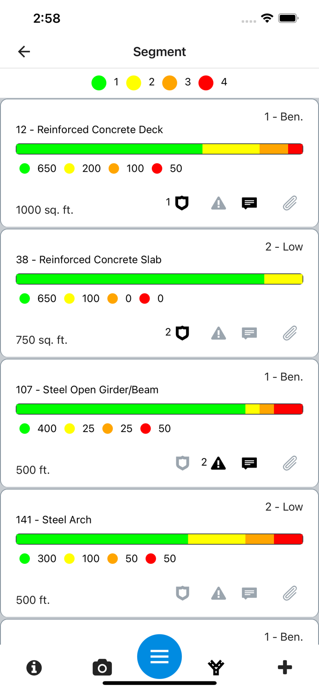This screenshot has width=319, height=691.
Task: Open the shield icon on Reinforced Concrete Deck
Action: [x=182, y=203]
